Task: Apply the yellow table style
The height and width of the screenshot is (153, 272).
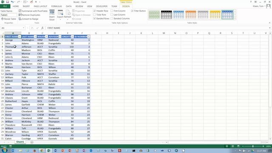Action: (x=215, y=14)
